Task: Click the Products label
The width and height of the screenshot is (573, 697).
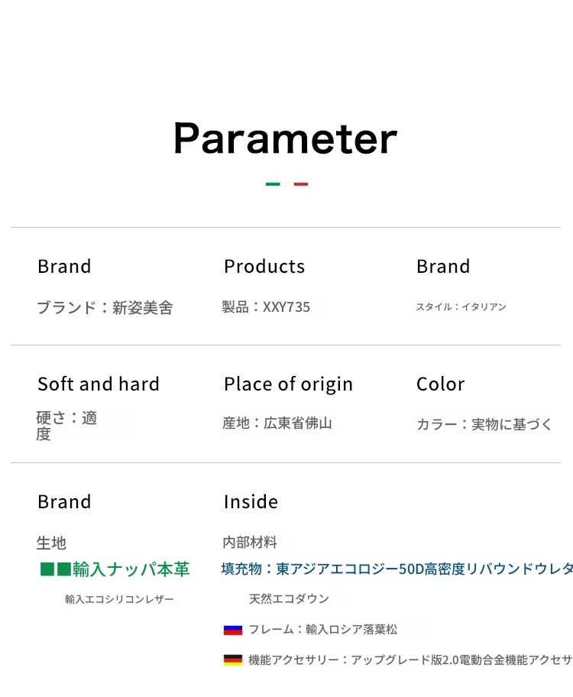Action: [264, 267]
